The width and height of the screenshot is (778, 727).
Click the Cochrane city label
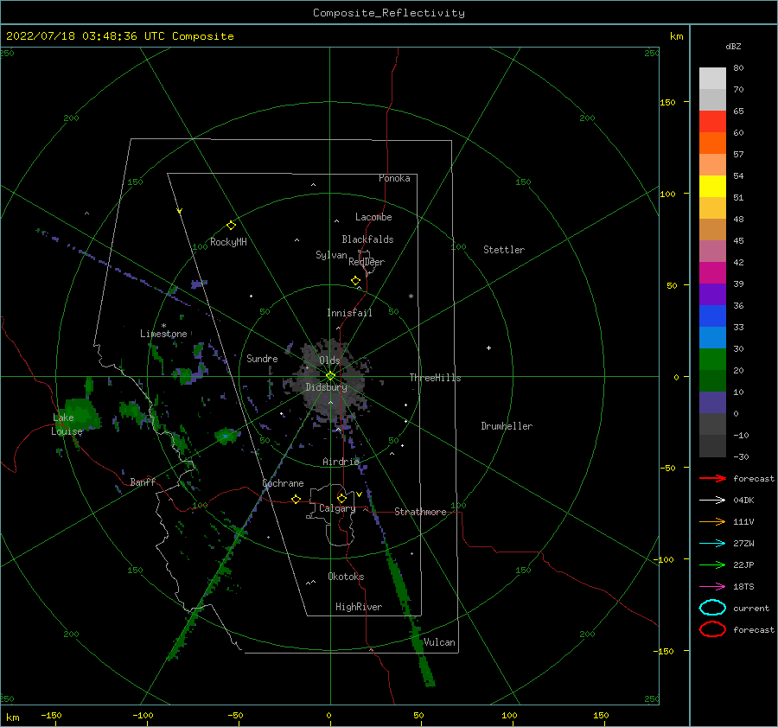click(283, 483)
